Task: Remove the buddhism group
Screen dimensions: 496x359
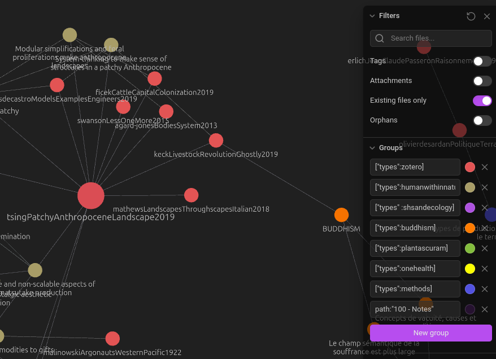Action: 485,228
